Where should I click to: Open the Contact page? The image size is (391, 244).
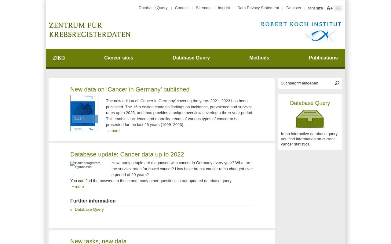click(182, 8)
